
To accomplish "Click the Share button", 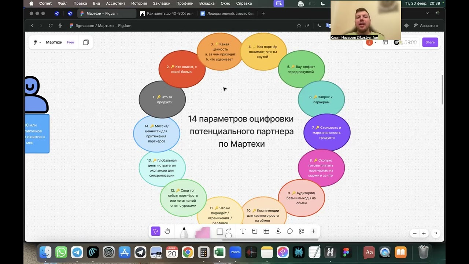I will pyautogui.click(x=430, y=42).
